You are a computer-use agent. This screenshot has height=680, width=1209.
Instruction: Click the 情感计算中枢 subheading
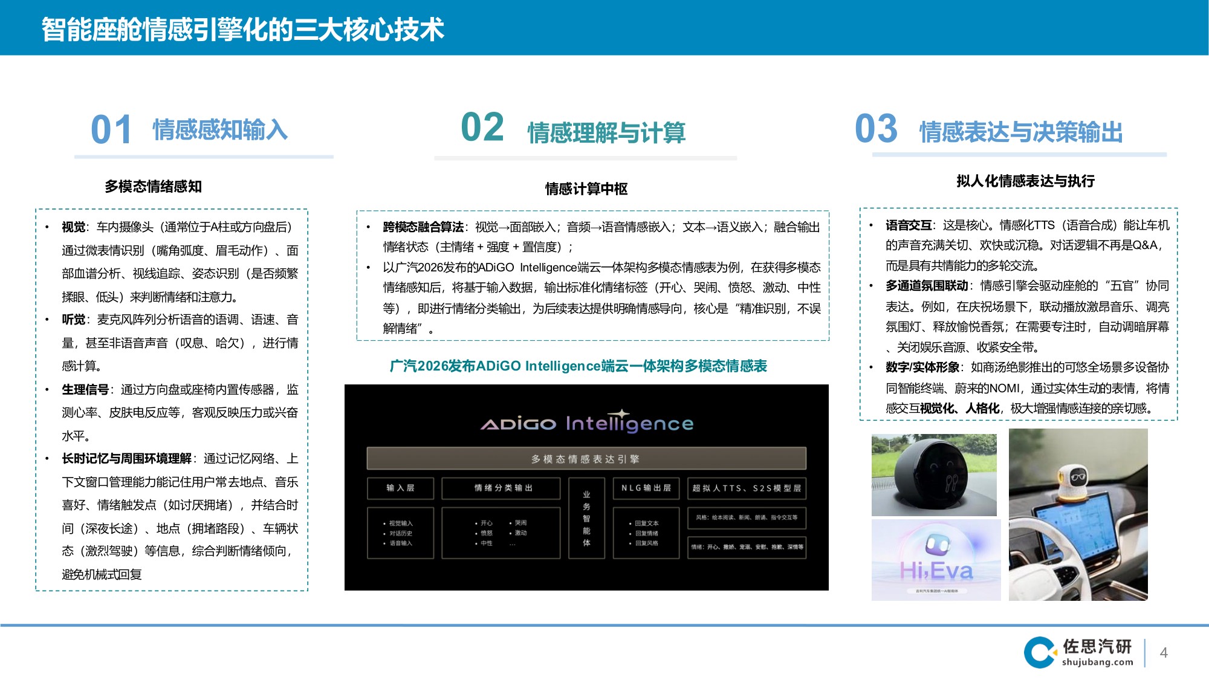point(586,189)
